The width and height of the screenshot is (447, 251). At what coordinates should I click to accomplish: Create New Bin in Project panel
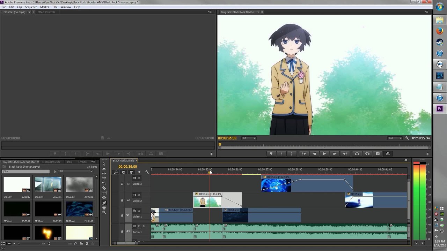(x=81, y=244)
